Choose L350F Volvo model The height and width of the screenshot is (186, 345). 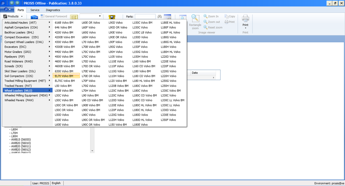pos(168,120)
